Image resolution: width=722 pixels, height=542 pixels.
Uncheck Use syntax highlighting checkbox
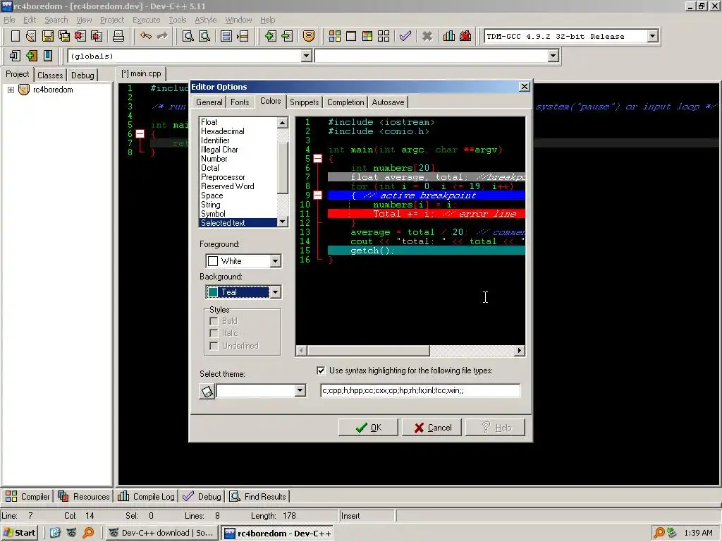click(321, 371)
